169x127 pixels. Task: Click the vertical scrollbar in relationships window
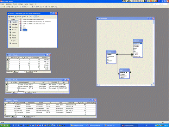point(154,52)
